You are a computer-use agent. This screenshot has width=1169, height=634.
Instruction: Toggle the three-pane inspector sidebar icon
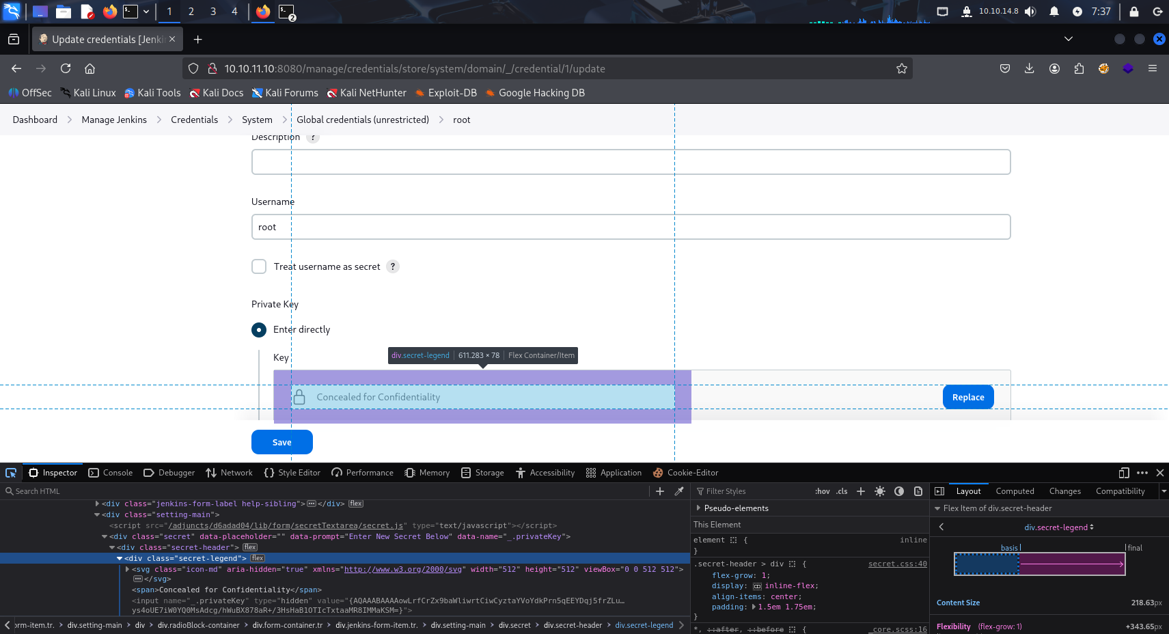click(x=939, y=491)
